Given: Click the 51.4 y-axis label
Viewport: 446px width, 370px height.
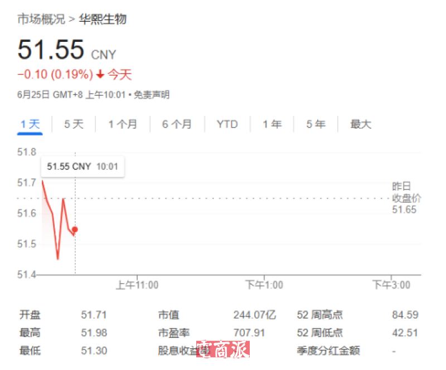Looking at the screenshot, I should click(x=27, y=275).
